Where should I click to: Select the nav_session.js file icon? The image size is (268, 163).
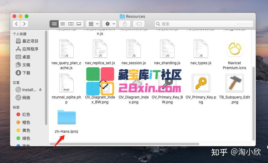click(134, 49)
